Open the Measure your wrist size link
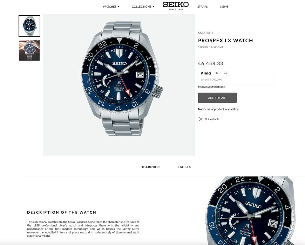The height and width of the screenshot is (245, 305). (212, 87)
